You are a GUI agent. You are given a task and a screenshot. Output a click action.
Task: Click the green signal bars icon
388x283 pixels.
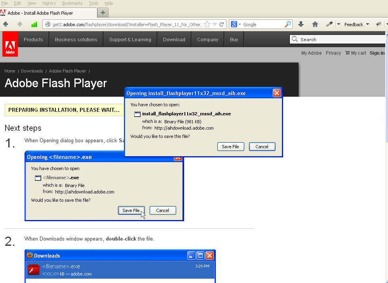tap(34, 24)
